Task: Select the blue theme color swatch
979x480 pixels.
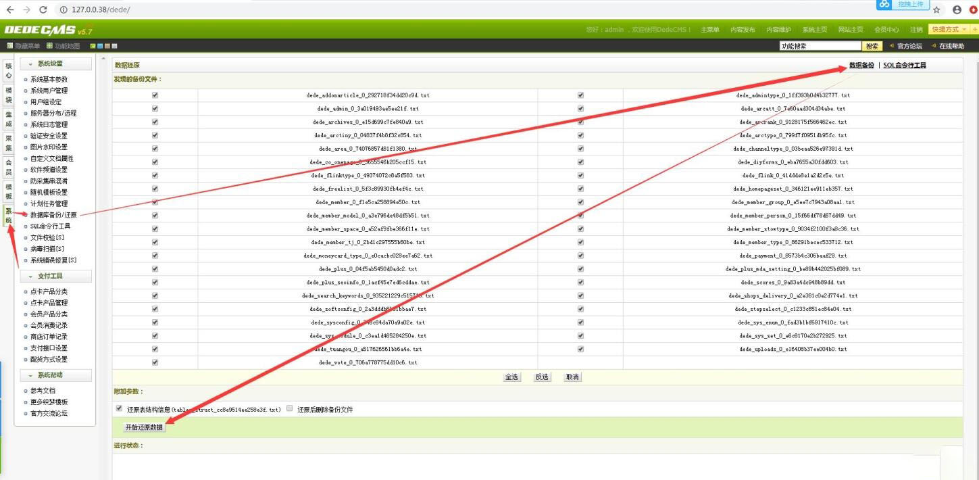Action: click(x=100, y=46)
